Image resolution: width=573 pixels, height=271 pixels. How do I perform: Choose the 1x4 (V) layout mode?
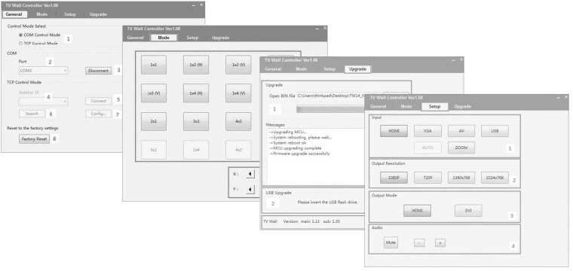tap(238, 93)
